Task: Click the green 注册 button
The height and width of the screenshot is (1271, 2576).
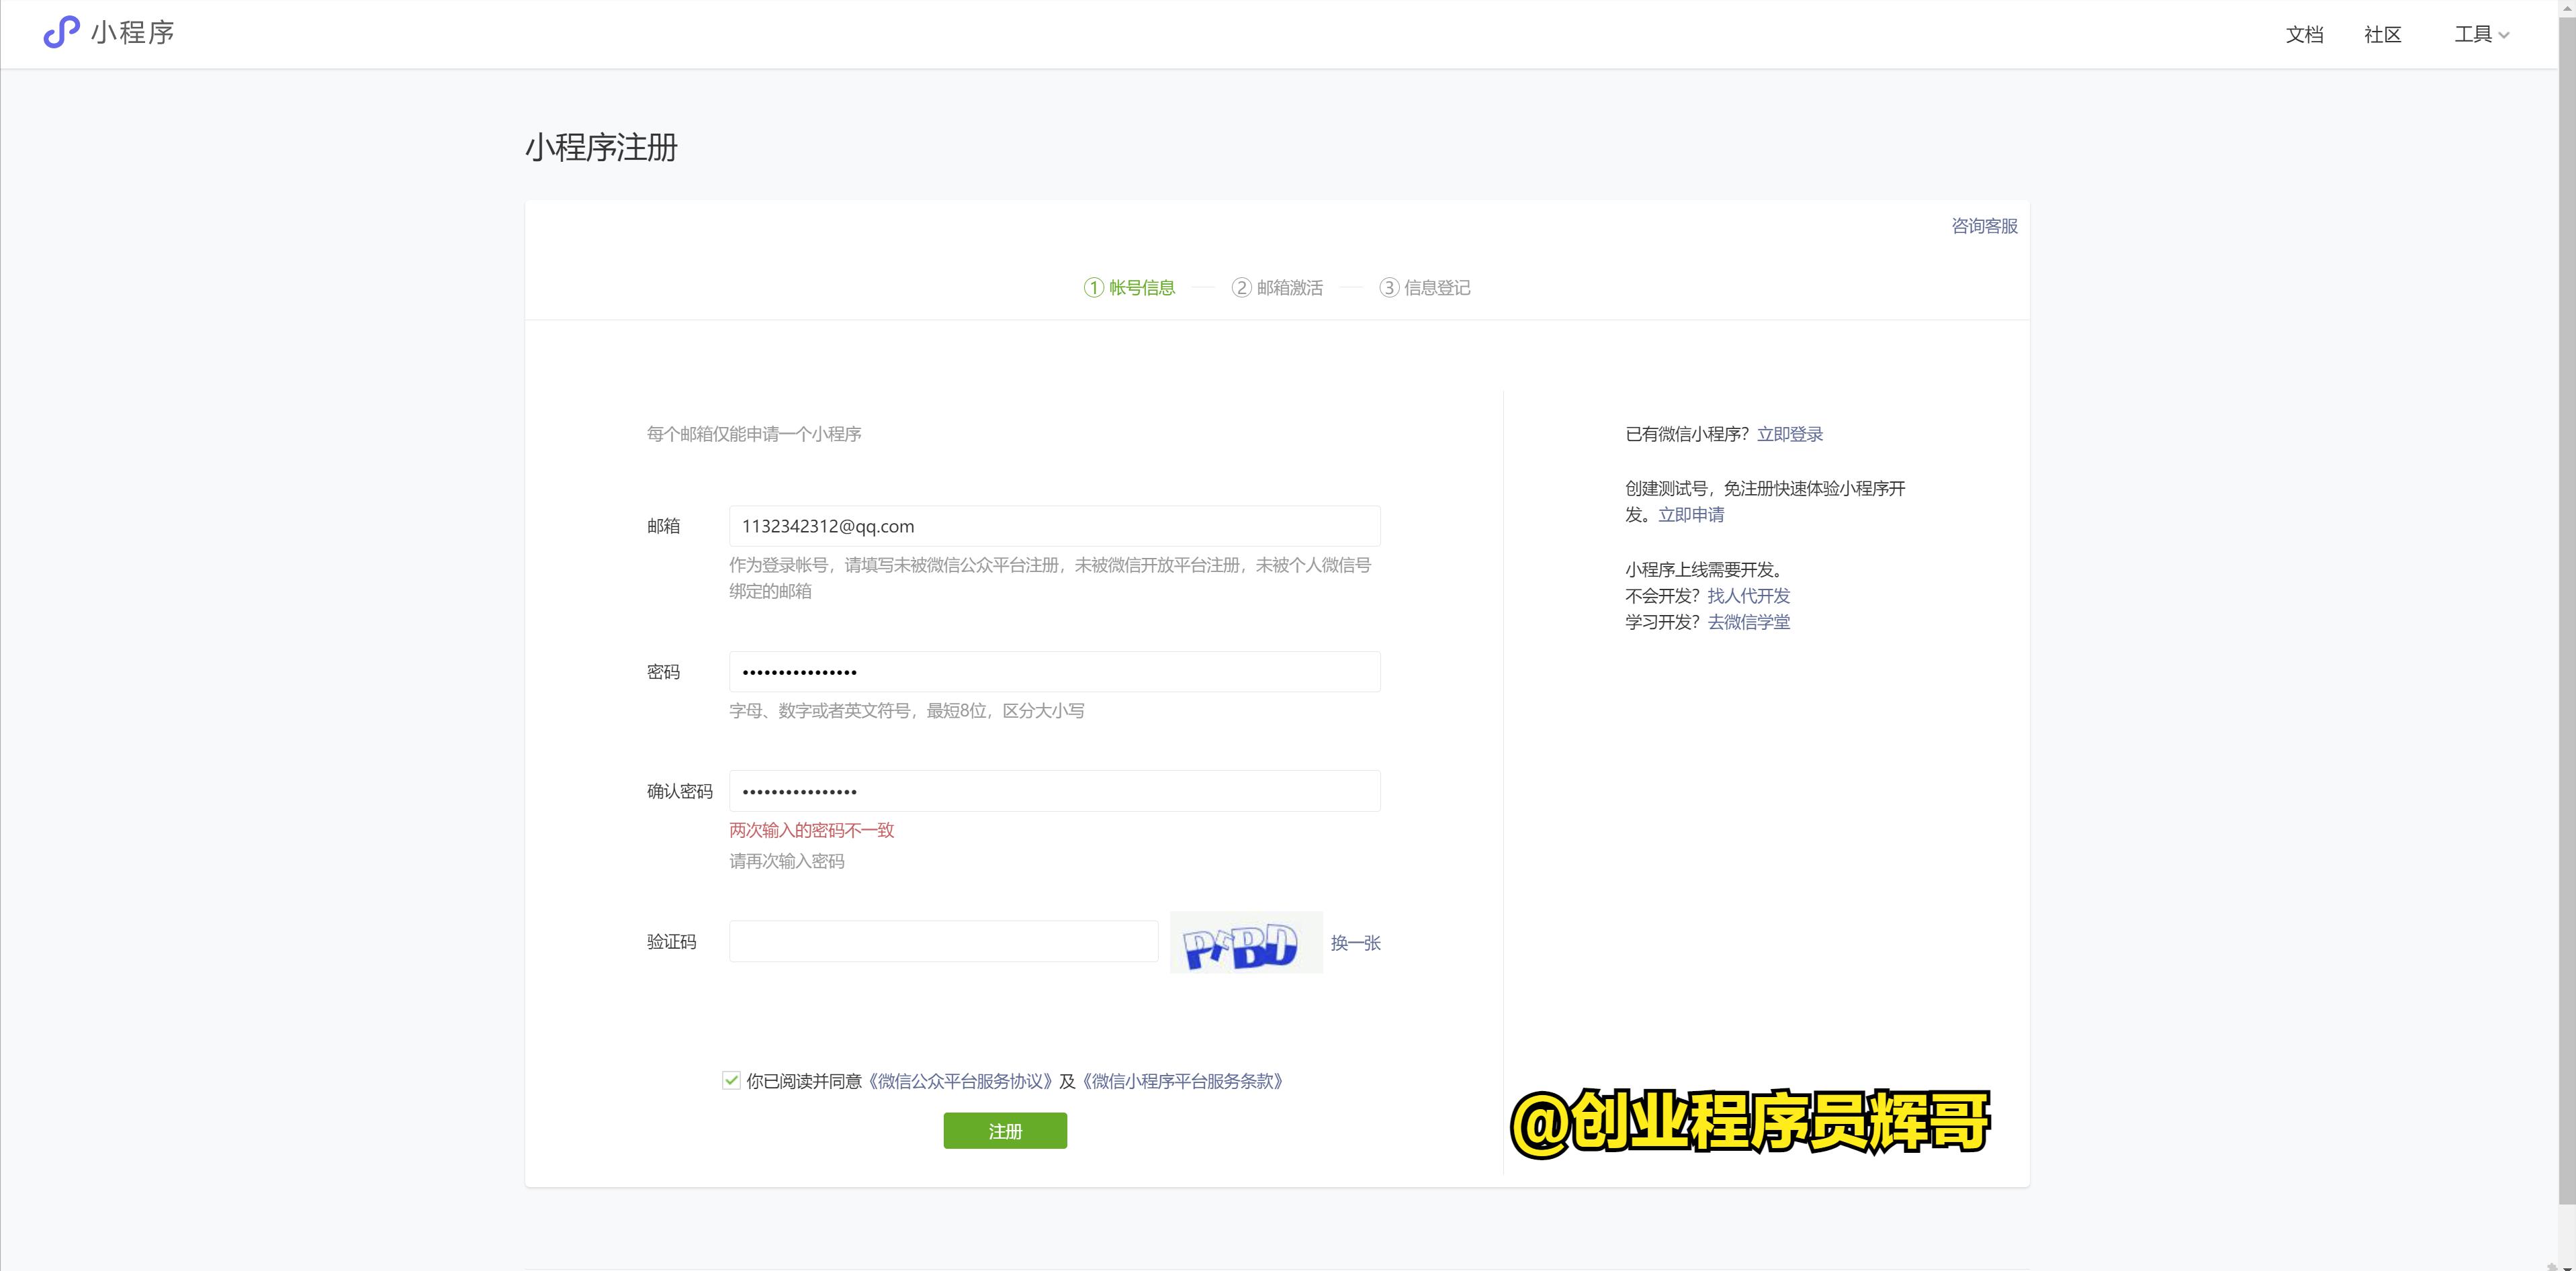Action: coord(1004,1130)
